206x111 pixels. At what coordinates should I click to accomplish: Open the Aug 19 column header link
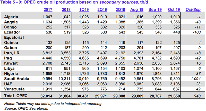tap(137, 10)
